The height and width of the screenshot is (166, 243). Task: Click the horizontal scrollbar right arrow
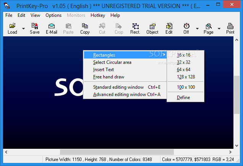pos(230,152)
